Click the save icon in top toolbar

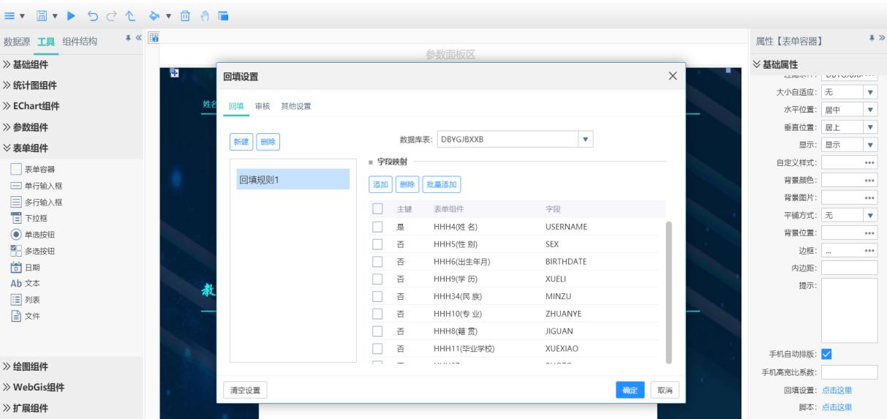[x=43, y=15]
